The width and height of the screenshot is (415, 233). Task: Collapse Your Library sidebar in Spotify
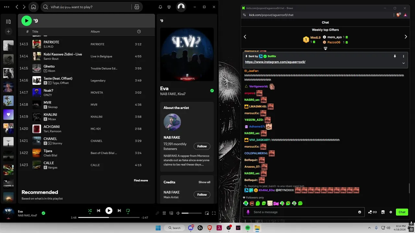tap(8, 21)
